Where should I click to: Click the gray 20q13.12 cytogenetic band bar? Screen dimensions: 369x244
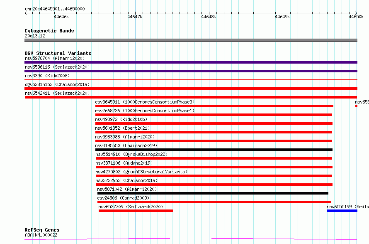pyautogui.click(x=191, y=40)
